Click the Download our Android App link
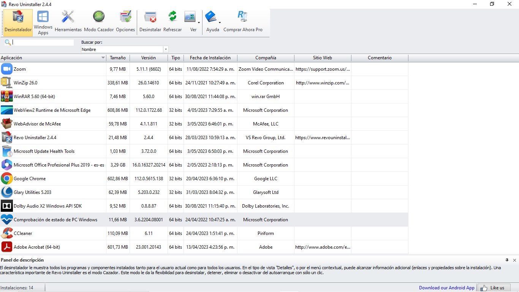519x292 pixels. coord(446,288)
